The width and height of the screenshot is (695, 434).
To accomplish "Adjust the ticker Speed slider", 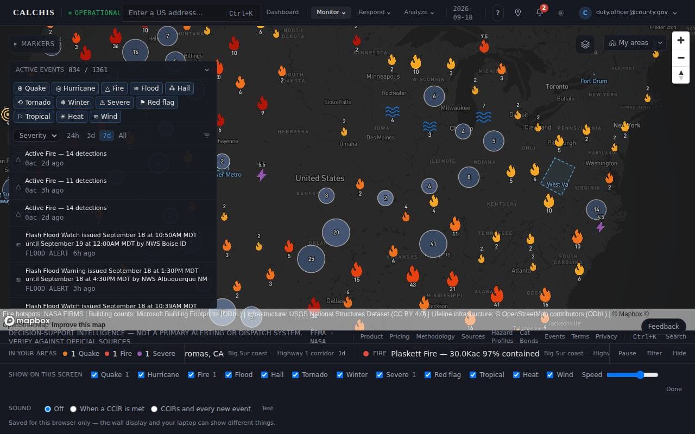I will point(633,375).
